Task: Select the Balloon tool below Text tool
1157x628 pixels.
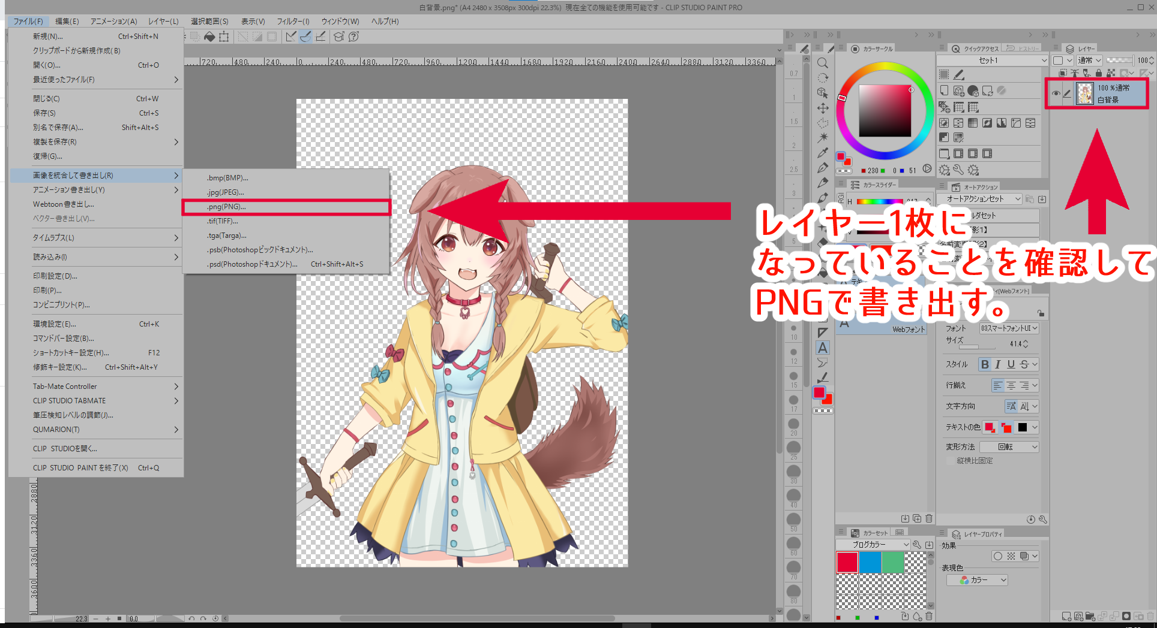Action: coord(823,363)
